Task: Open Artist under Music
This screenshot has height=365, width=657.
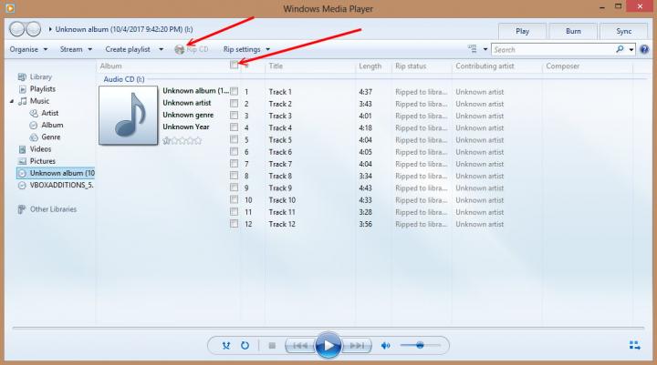Action: (49, 113)
